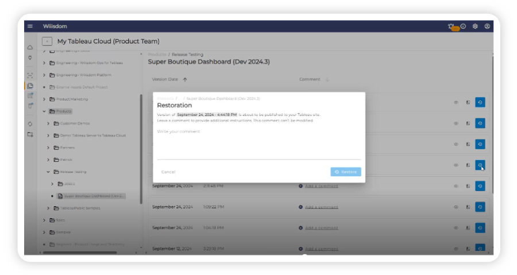Collapse the Products folder
Image resolution: width=517 pixels, height=275 pixels.
(x=44, y=111)
